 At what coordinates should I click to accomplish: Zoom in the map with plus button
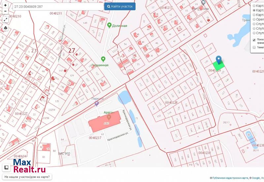(x=5, y=6)
